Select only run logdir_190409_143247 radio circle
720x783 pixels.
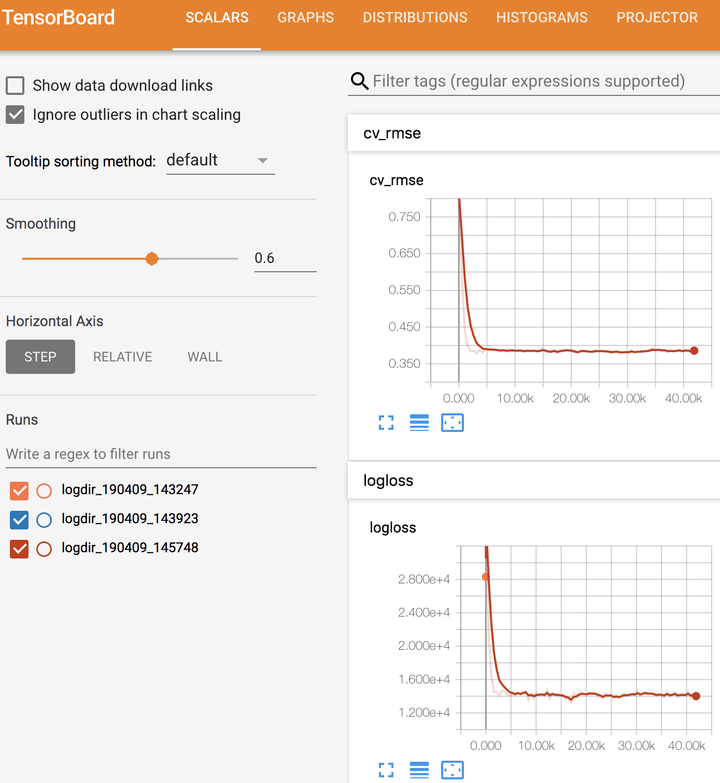(x=44, y=491)
